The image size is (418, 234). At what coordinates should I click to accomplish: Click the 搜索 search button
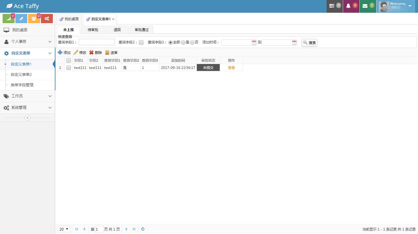(x=309, y=43)
